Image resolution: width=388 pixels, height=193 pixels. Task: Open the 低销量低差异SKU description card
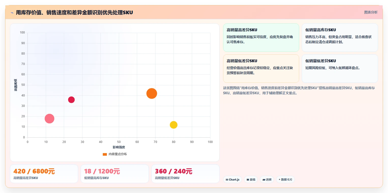(x=340, y=69)
